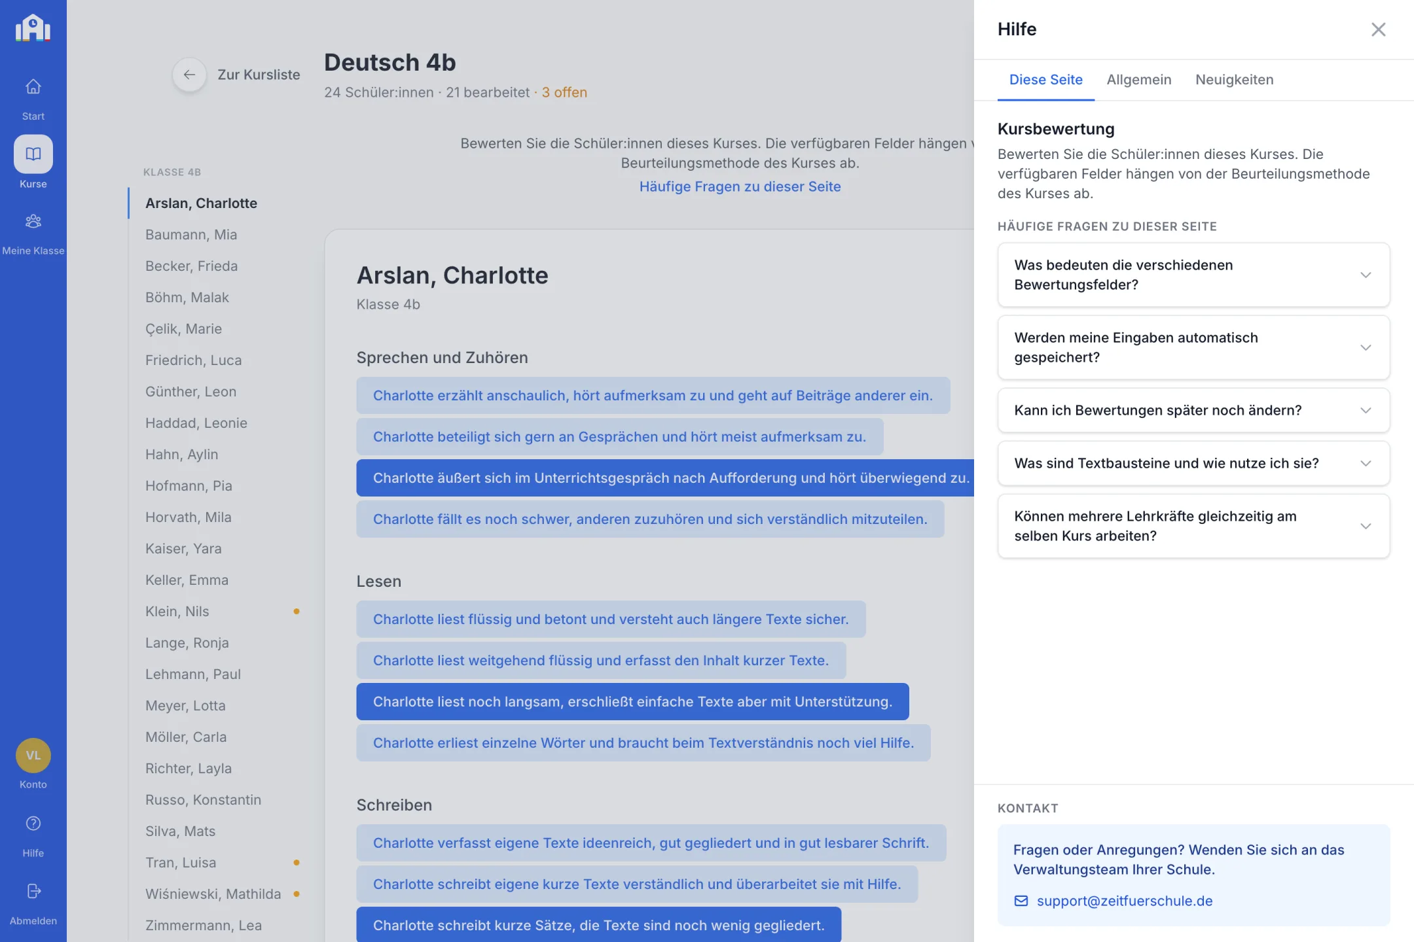The width and height of the screenshot is (1414, 942).
Task: Switch to the Allgemein tab
Action: click(1138, 80)
